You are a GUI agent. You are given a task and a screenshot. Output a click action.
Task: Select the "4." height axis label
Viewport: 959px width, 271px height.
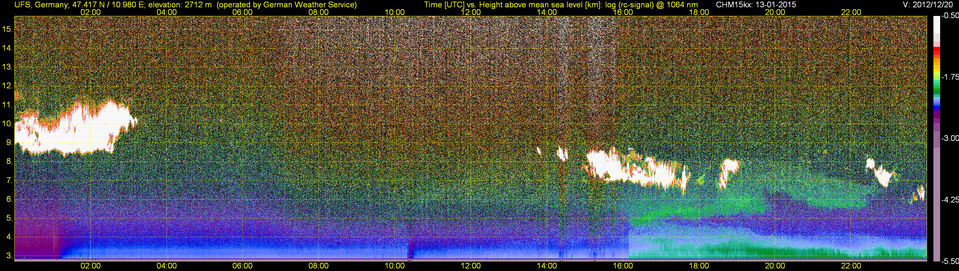click(x=9, y=237)
